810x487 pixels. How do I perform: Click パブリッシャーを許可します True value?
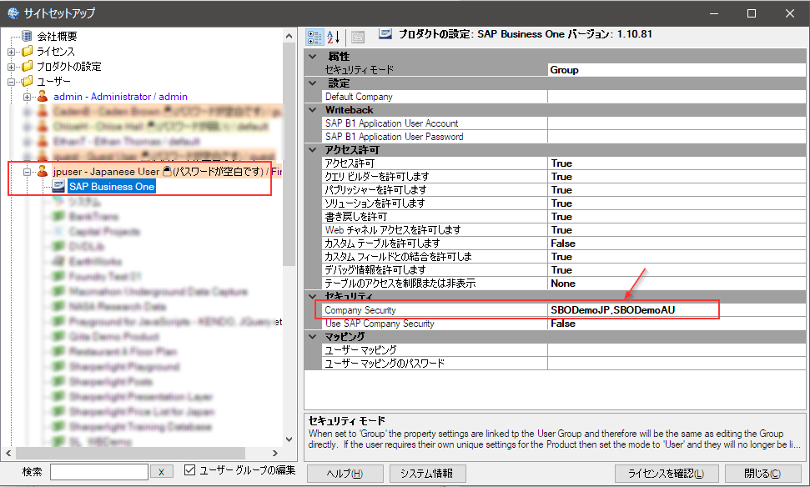(677, 190)
